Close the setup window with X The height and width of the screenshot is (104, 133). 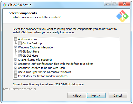pyautogui.click(x=124, y=4)
